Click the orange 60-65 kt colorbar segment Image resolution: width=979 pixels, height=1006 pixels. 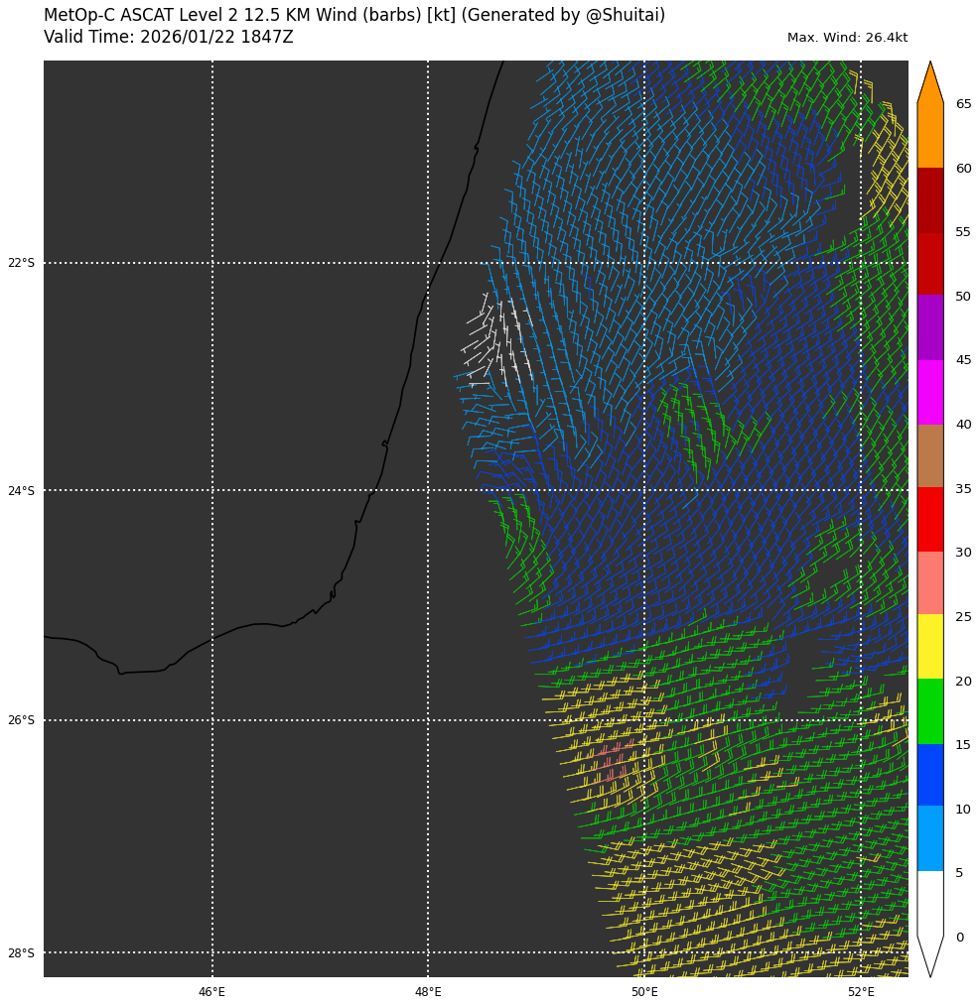pos(929,136)
